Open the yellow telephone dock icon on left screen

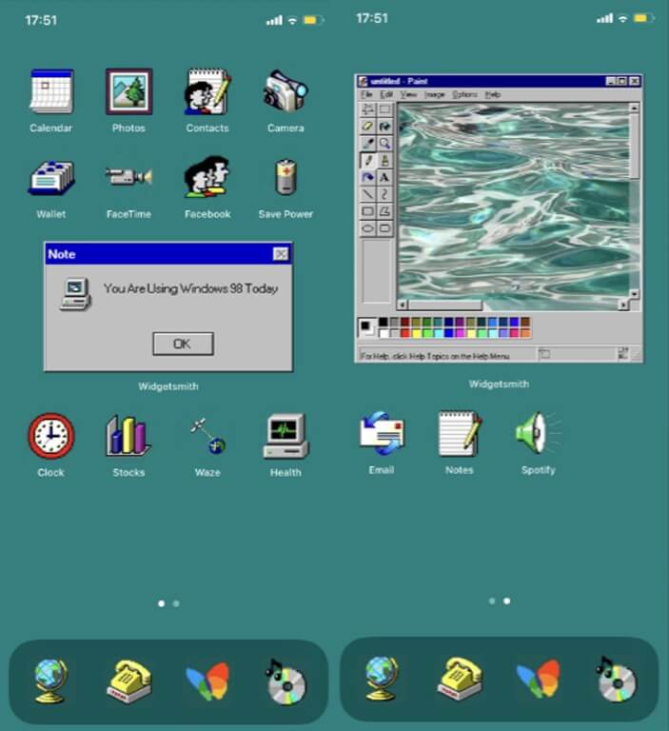tap(128, 682)
